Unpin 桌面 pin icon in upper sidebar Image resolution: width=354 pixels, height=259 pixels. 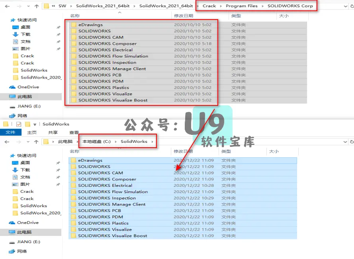coord(59,27)
